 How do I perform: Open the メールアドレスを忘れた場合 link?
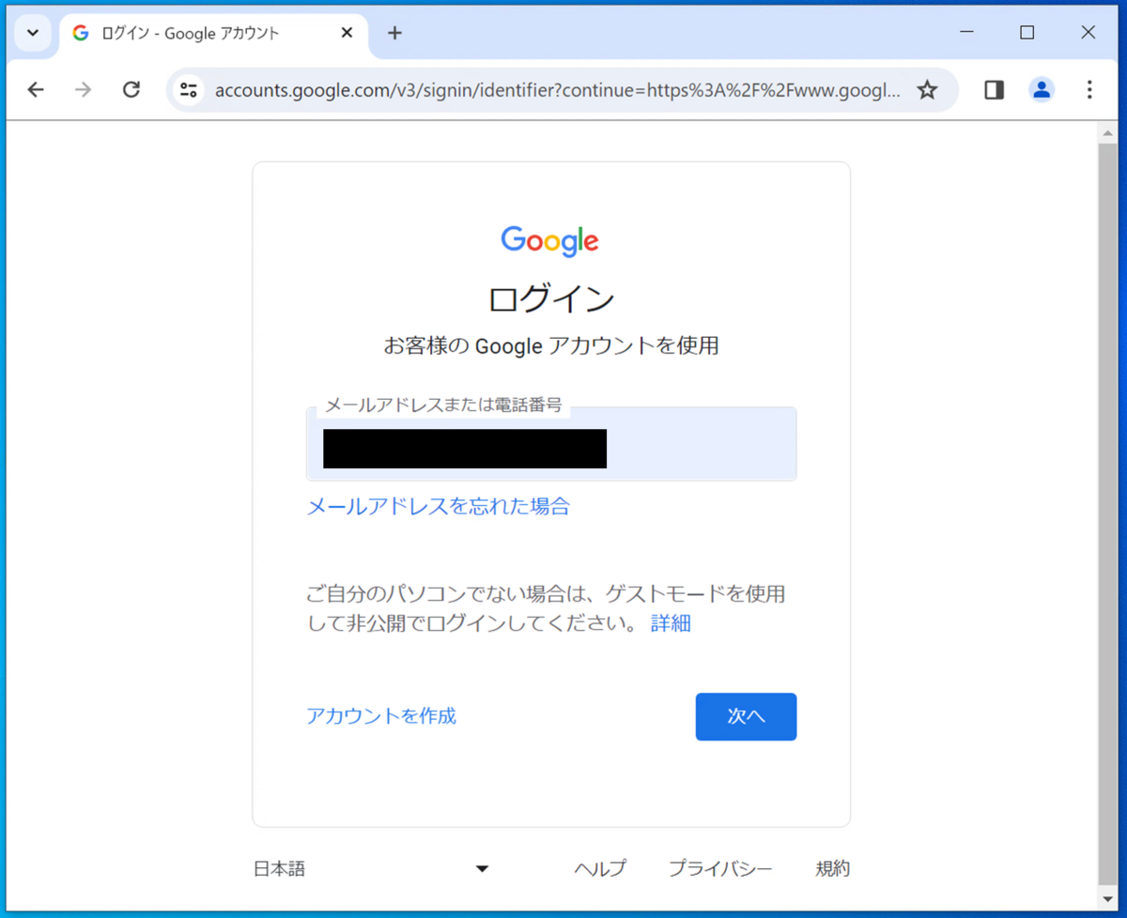438,507
